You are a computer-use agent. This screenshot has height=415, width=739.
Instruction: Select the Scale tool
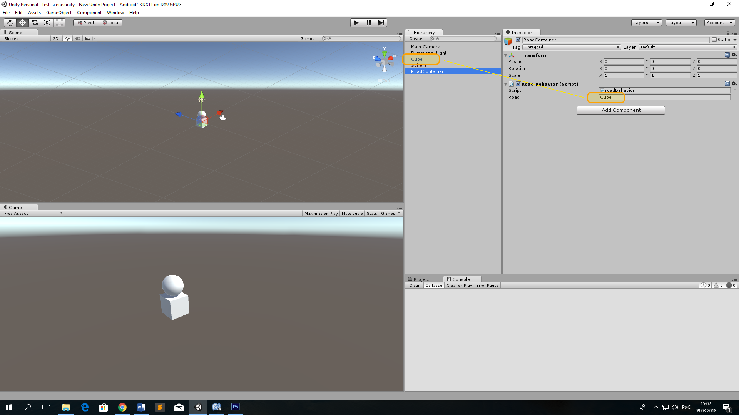(x=47, y=22)
